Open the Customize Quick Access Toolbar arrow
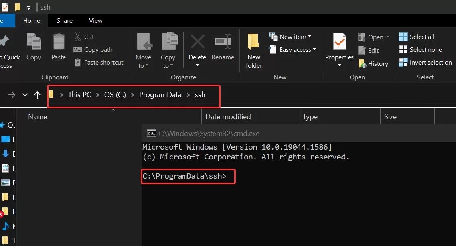456x246 pixels. point(28,8)
